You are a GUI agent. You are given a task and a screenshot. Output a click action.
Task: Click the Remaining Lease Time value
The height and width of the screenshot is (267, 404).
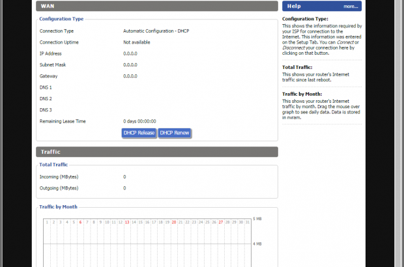(x=139, y=121)
